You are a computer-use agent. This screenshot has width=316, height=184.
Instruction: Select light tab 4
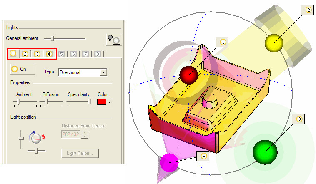coord(49,54)
